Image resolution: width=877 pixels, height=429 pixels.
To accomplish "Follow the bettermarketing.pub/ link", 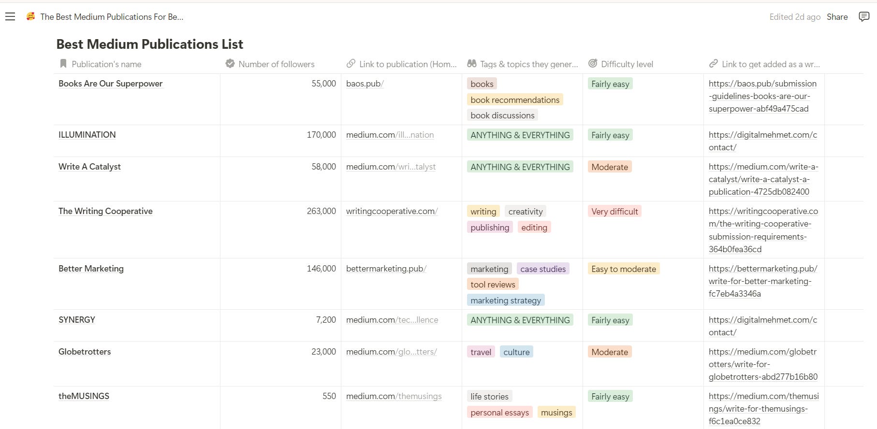I will pos(386,269).
